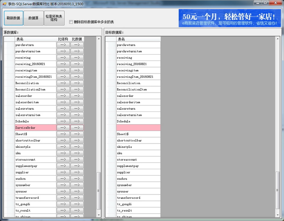This screenshot has height=221, width=284.
Task: Compare data for purchreturn table
Action: 77,45
